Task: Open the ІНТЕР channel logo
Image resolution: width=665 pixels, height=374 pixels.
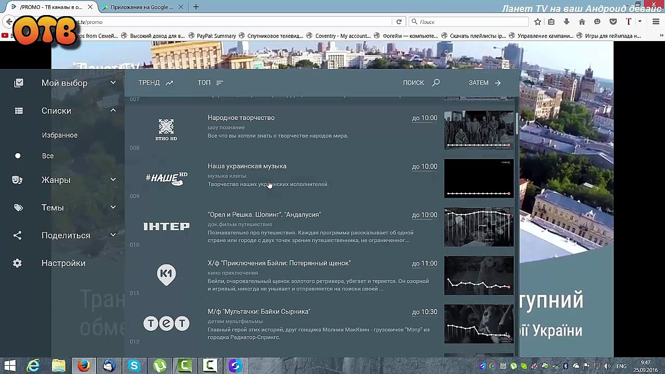Action: (166, 226)
